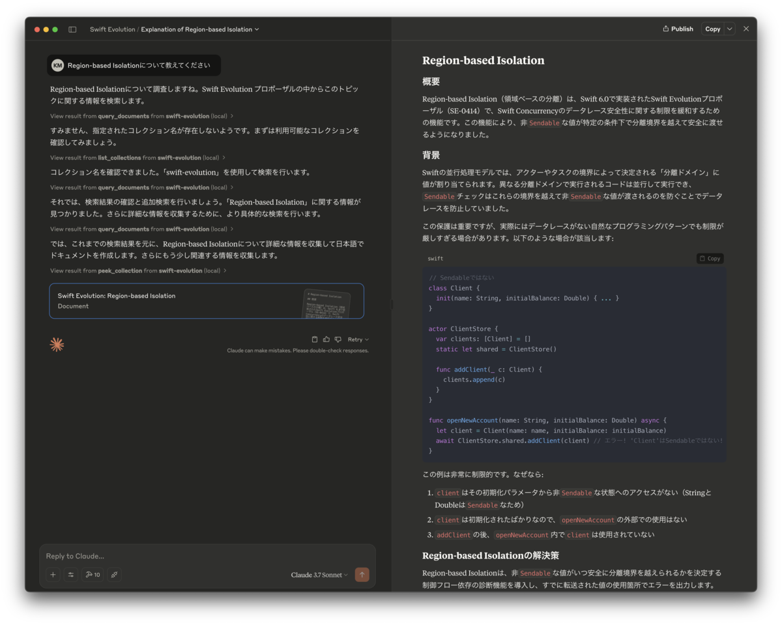Click the 概要 section heading
782x625 pixels.
click(x=431, y=82)
